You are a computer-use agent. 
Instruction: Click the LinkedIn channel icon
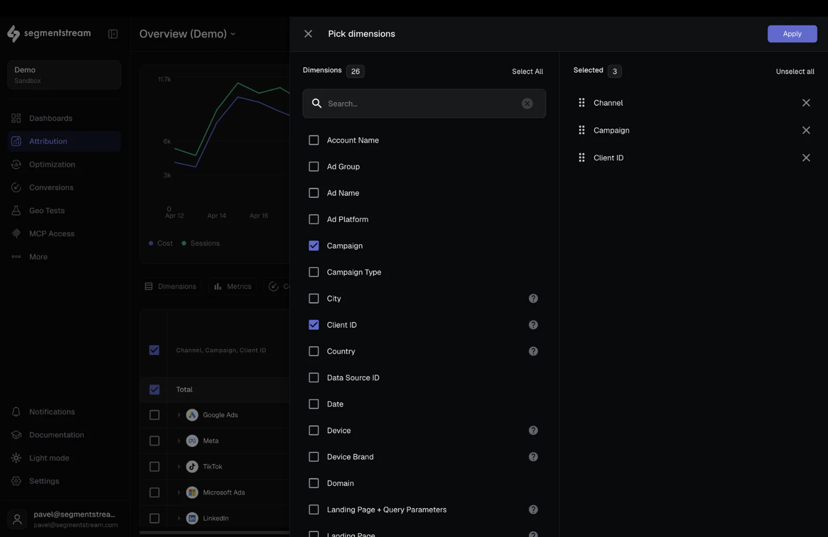(192, 518)
